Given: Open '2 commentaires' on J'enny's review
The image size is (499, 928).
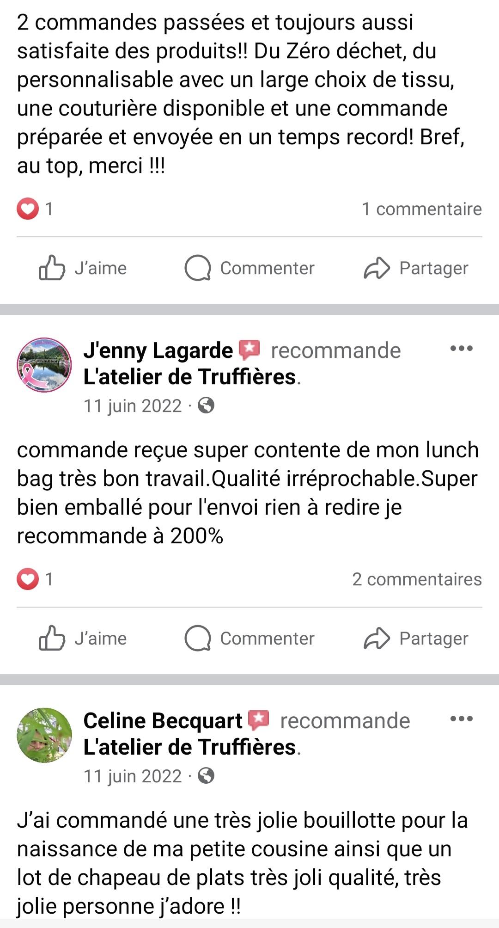Looking at the screenshot, I should [417, 579].
